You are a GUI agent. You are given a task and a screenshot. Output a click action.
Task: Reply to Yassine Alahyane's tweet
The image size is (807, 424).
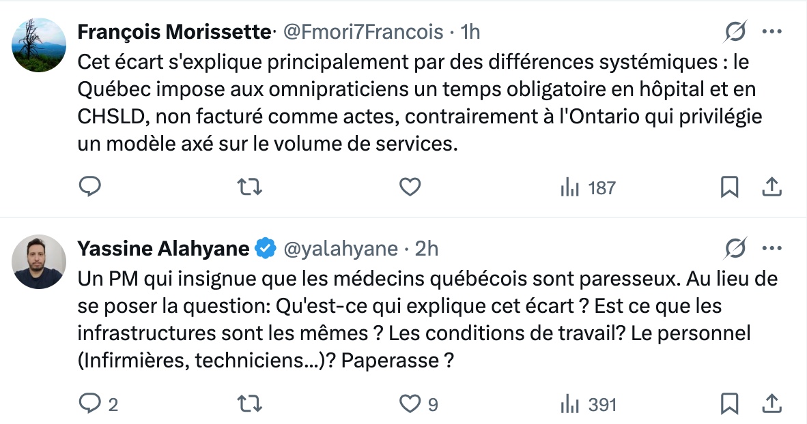coord(90,404)
